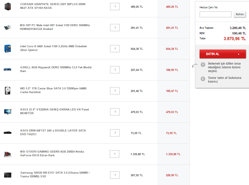249x185 pixels.
Task: Select the GSKILL RipjawsX RAM thumbnail
Action: point(7,69)
